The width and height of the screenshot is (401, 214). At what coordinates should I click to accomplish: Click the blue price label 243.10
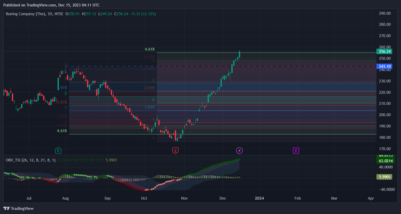tap(384, 66)
